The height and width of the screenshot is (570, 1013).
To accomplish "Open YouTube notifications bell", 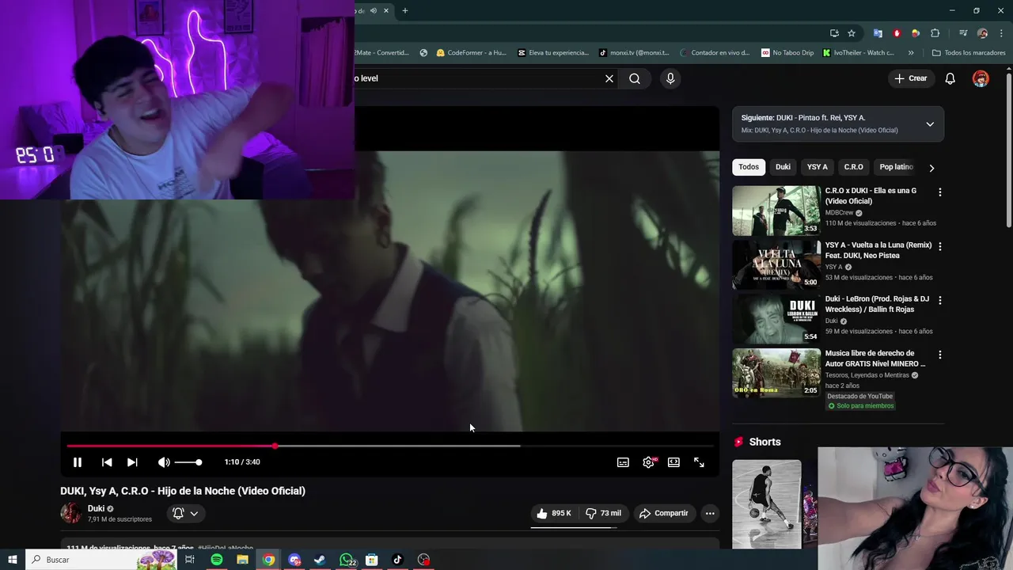I will (950, 78).
